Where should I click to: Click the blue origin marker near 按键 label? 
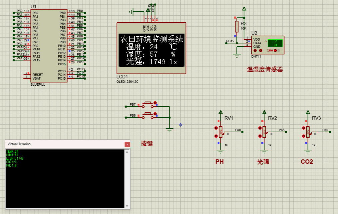point(180,125)
